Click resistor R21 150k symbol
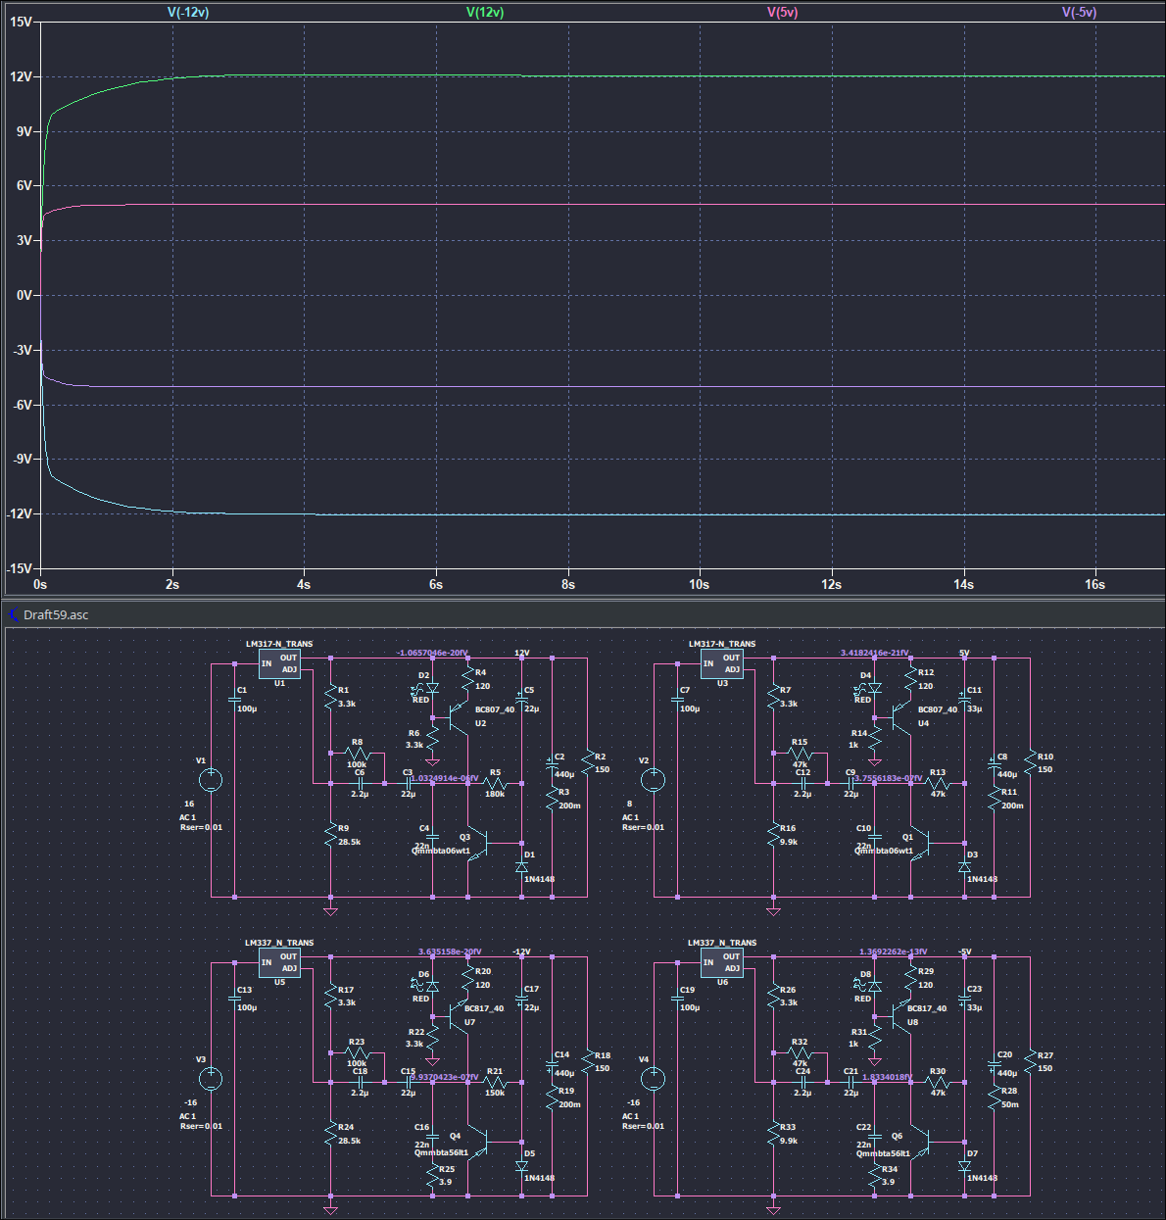The height and width of the screenshot is (1220, 1166). (x=495, y=1082)
